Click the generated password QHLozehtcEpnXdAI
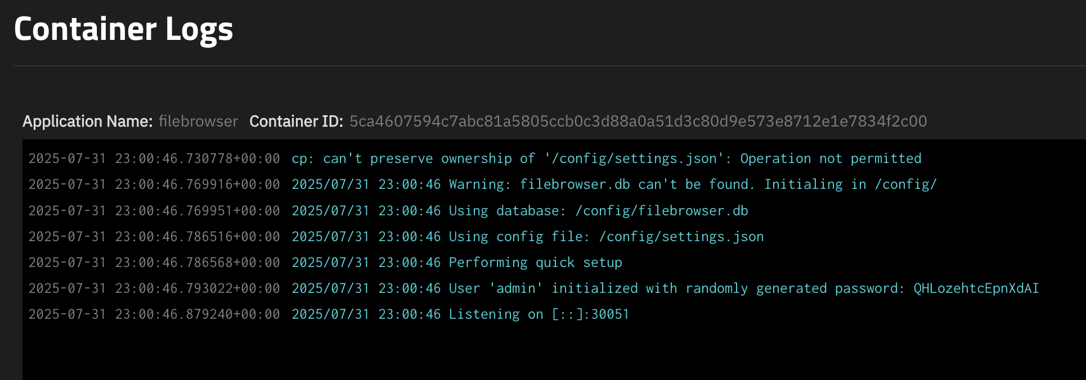1086x380 pixels. pos(976,288)
